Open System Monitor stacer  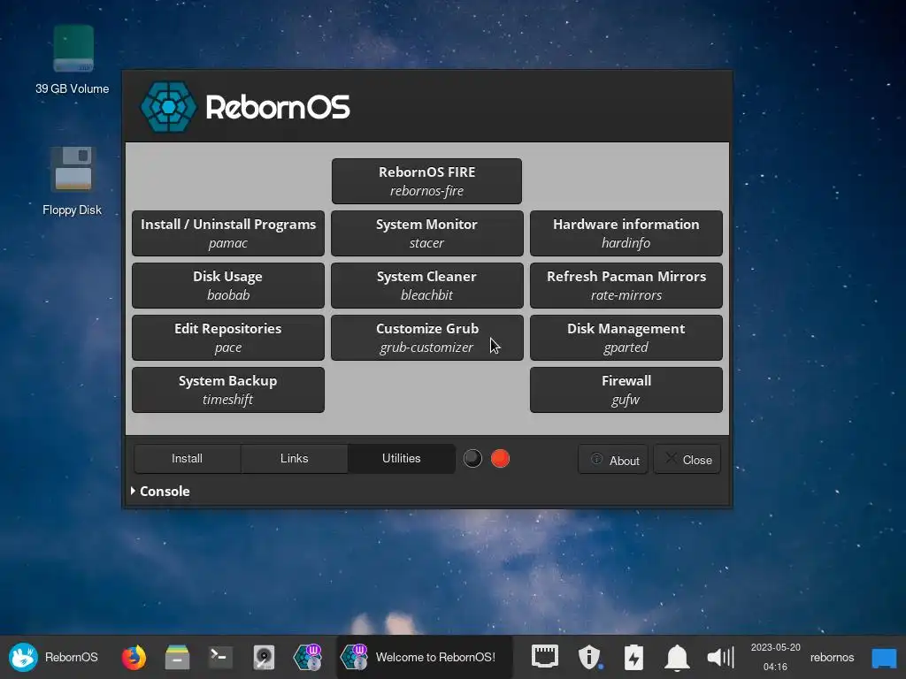pyautogui.click(x=427, y=233)
